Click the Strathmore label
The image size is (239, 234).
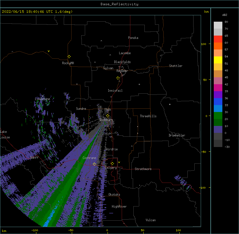tap(143, 169)
